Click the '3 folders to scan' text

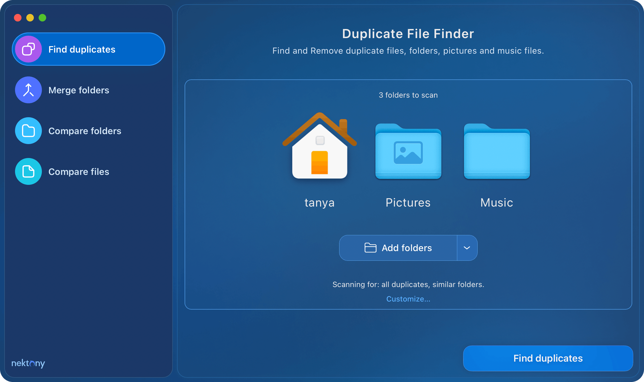[x=408, y=95]
